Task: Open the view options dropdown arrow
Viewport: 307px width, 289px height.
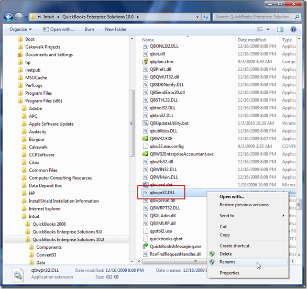Action: tap(268, 29)
